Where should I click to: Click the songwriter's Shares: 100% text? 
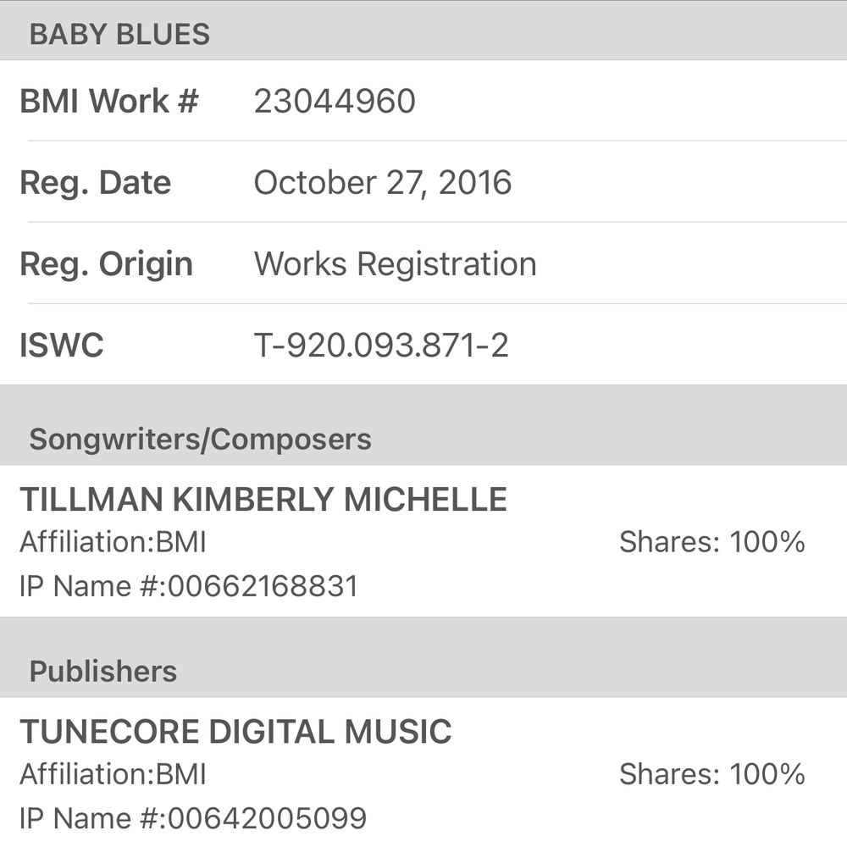711,542
